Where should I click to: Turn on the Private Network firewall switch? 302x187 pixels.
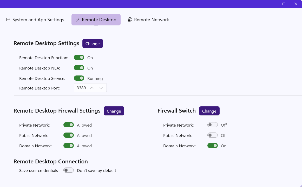click(x=212, y=125)
